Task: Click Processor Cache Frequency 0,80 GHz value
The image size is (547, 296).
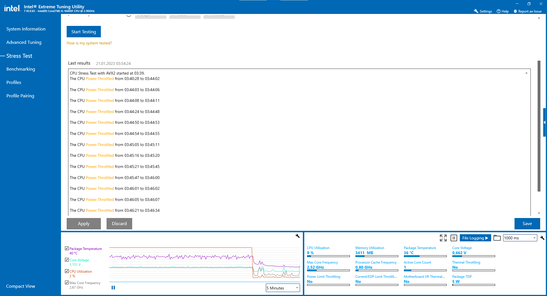Action: click(x=364, y=267)
